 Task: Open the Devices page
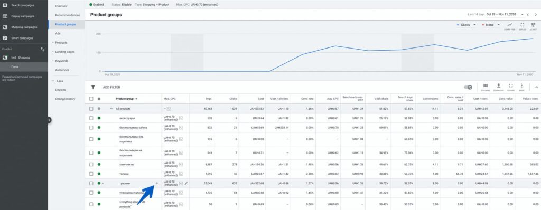tap(60, 90)
